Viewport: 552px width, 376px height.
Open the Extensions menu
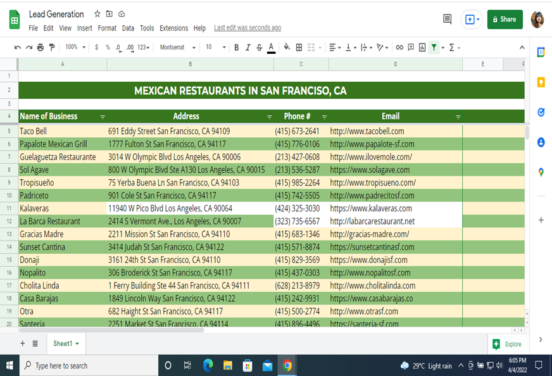tap(173, 28)
